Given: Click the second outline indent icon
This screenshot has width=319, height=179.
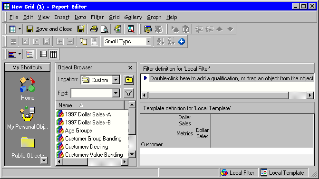Looking at the screenshot, I should [x=210, y=29].
